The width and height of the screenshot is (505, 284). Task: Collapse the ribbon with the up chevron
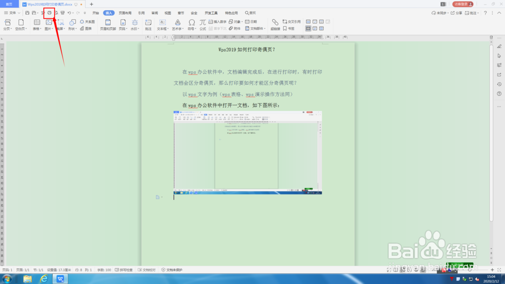[x=499, y=13]
